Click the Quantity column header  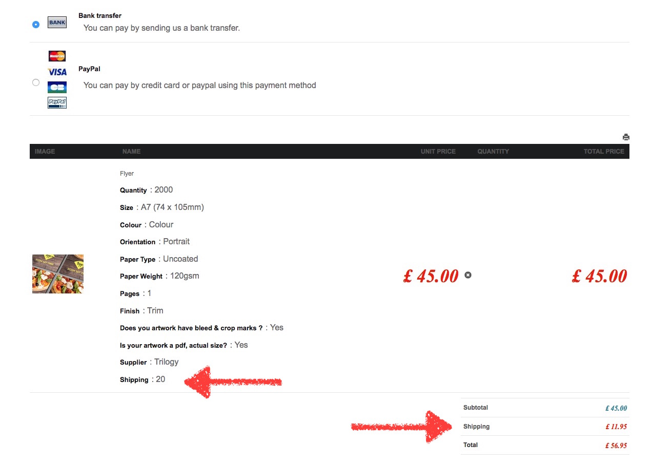[x=493, y=152]
